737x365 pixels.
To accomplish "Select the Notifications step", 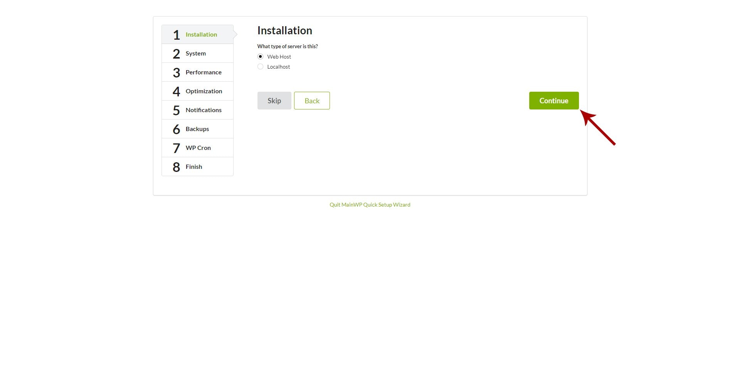I will [204, 110].
